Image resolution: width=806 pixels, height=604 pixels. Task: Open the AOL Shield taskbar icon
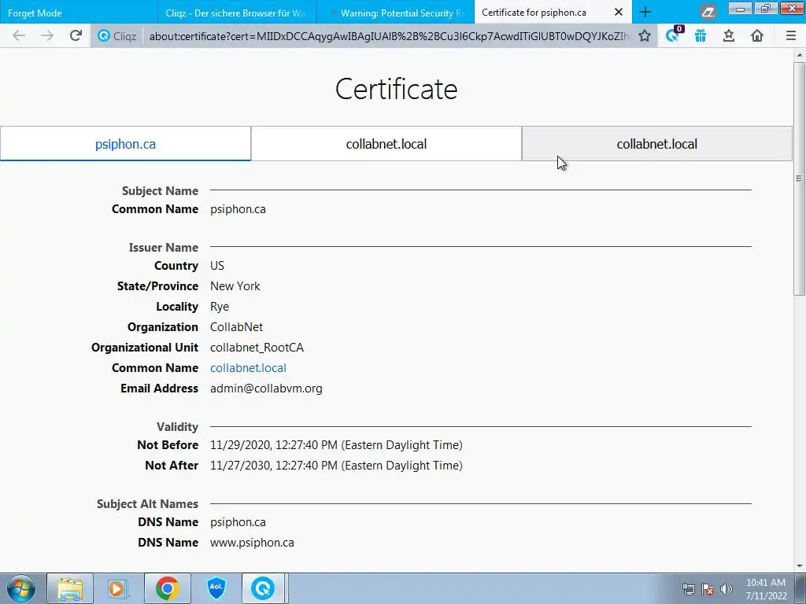click(216, 588)
